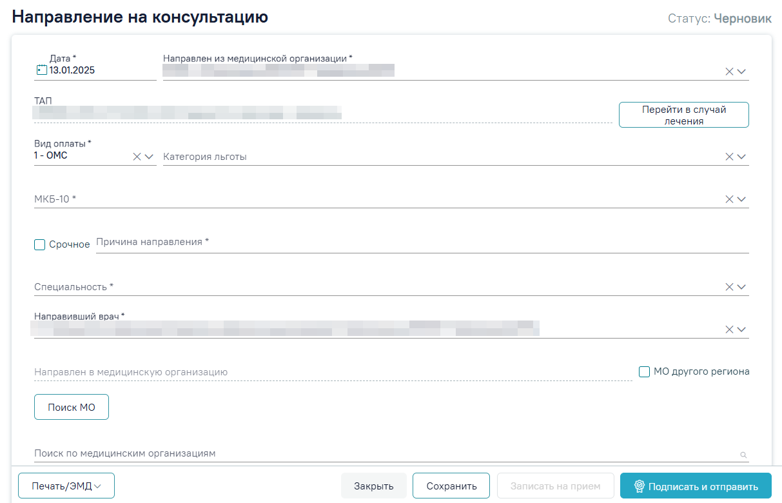
Task: Clear the Вид оплаты value
Action: click(137, 156)
